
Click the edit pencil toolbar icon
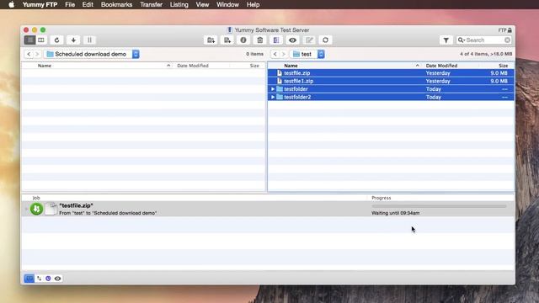(309, 40)
